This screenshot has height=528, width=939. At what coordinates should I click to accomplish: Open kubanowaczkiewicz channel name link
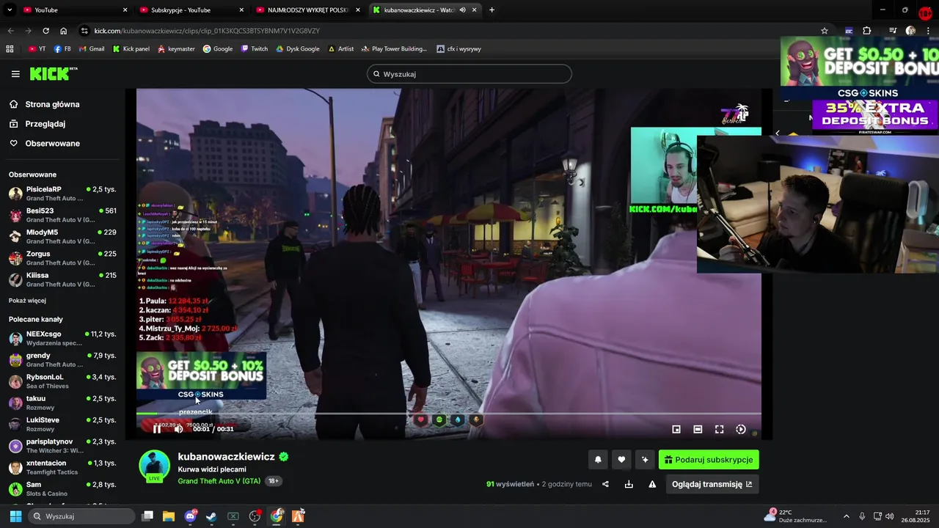pyautogui.click(x=226, y=456)
